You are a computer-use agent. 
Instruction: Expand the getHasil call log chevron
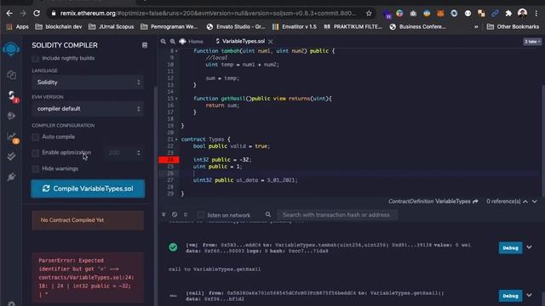coord(529,295)
